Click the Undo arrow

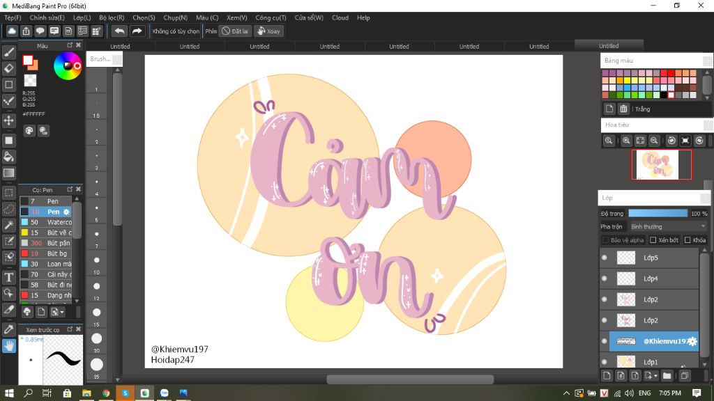[120, 31]
